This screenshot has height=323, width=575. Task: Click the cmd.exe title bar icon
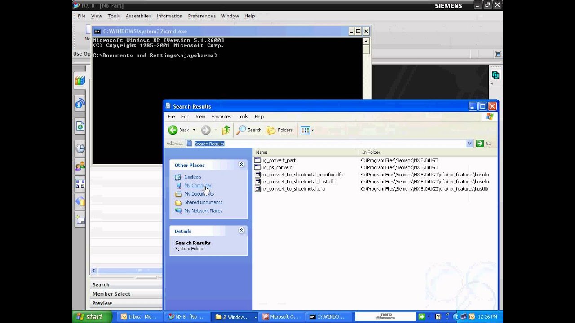97,31
